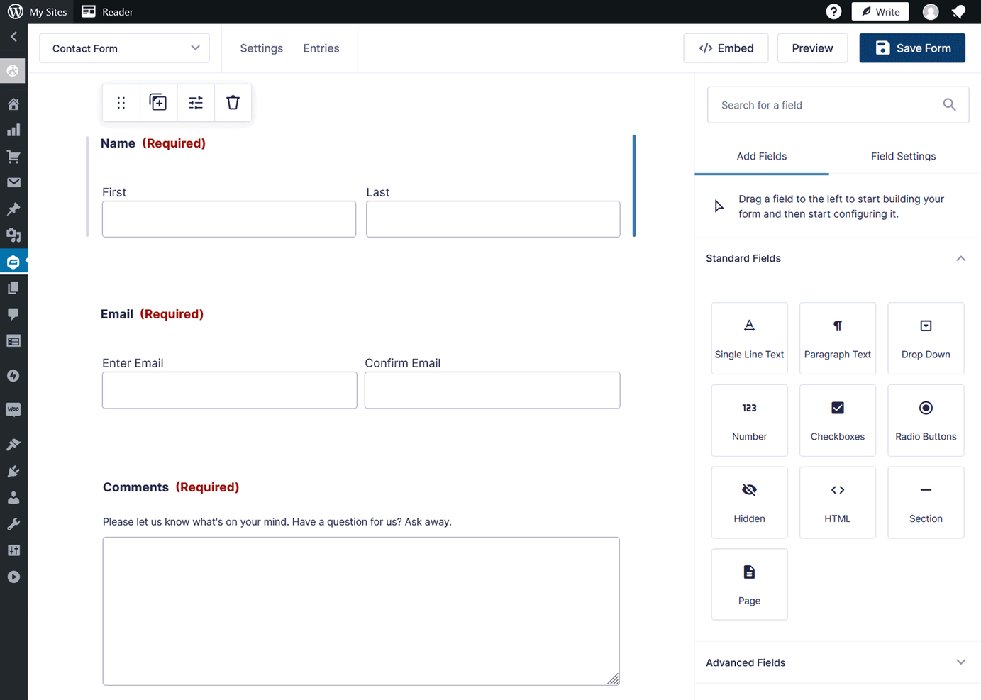The width and height of the screenshot is (981, 700).
Task: Select the Single Line Text field icon
Action: click(749, 338)
